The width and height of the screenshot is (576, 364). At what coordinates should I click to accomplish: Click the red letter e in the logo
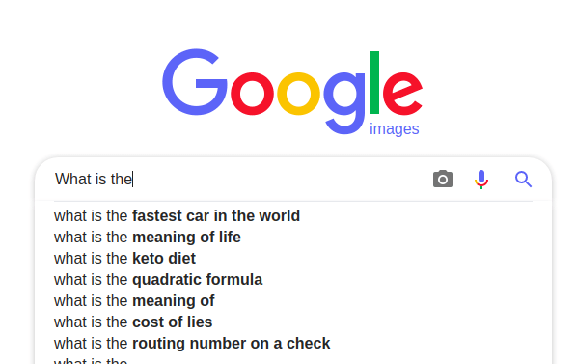tap(402, 94)
